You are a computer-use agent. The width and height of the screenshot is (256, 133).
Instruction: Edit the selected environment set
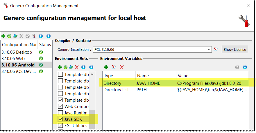coord(71,67)
